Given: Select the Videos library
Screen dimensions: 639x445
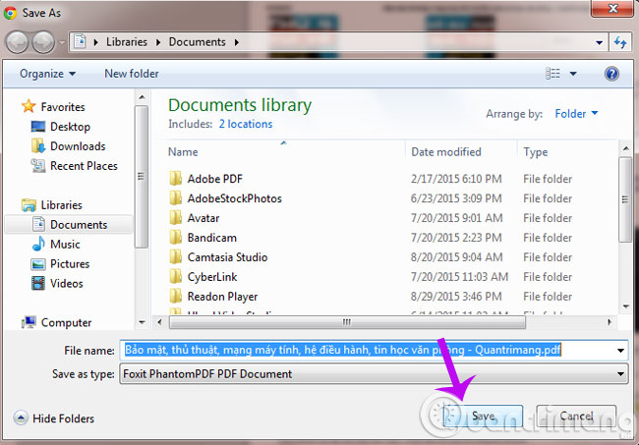Looking at the screenshot, I should click(x=67, y=283).
